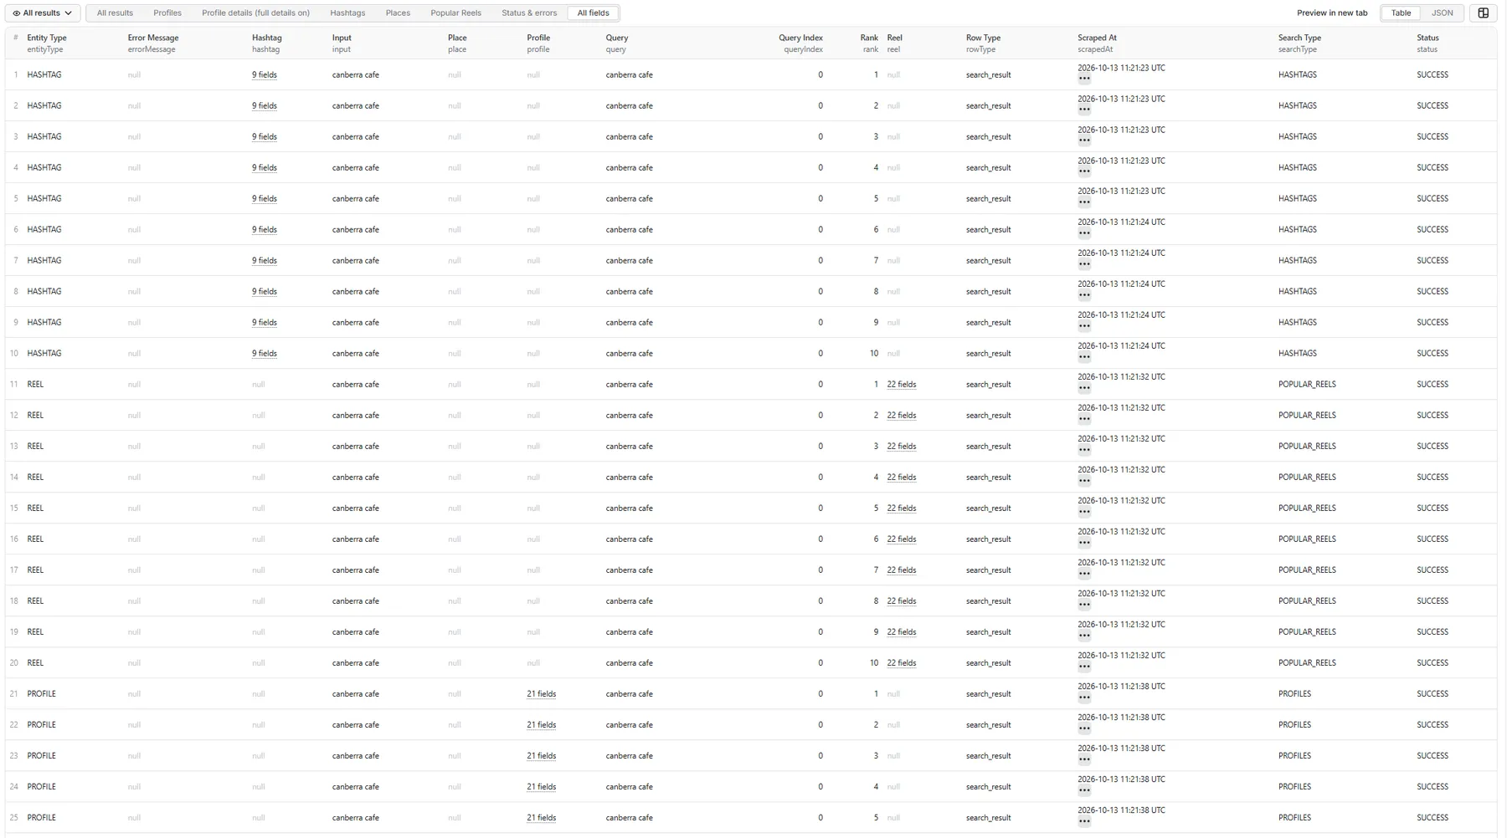
Task: Open the Status & errors tab
Action: click(529, 13)
